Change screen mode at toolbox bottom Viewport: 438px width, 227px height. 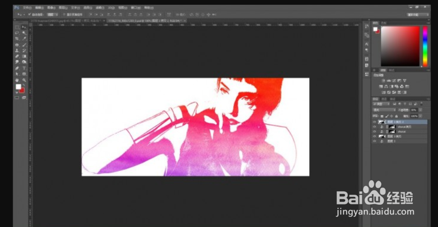point(24,98)
